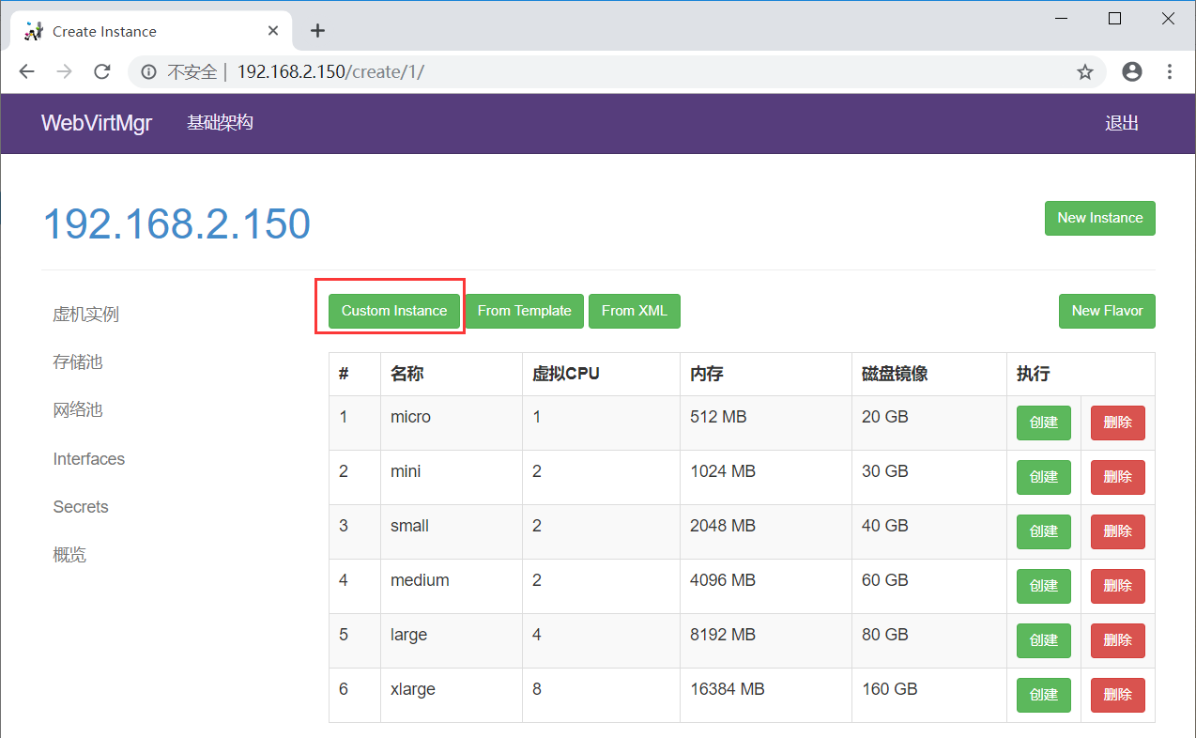
Task: Delete the small flavor
Action: tap(1118, 531)
